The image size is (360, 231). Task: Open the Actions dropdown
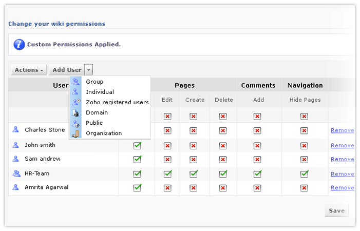tap(29, 70)
